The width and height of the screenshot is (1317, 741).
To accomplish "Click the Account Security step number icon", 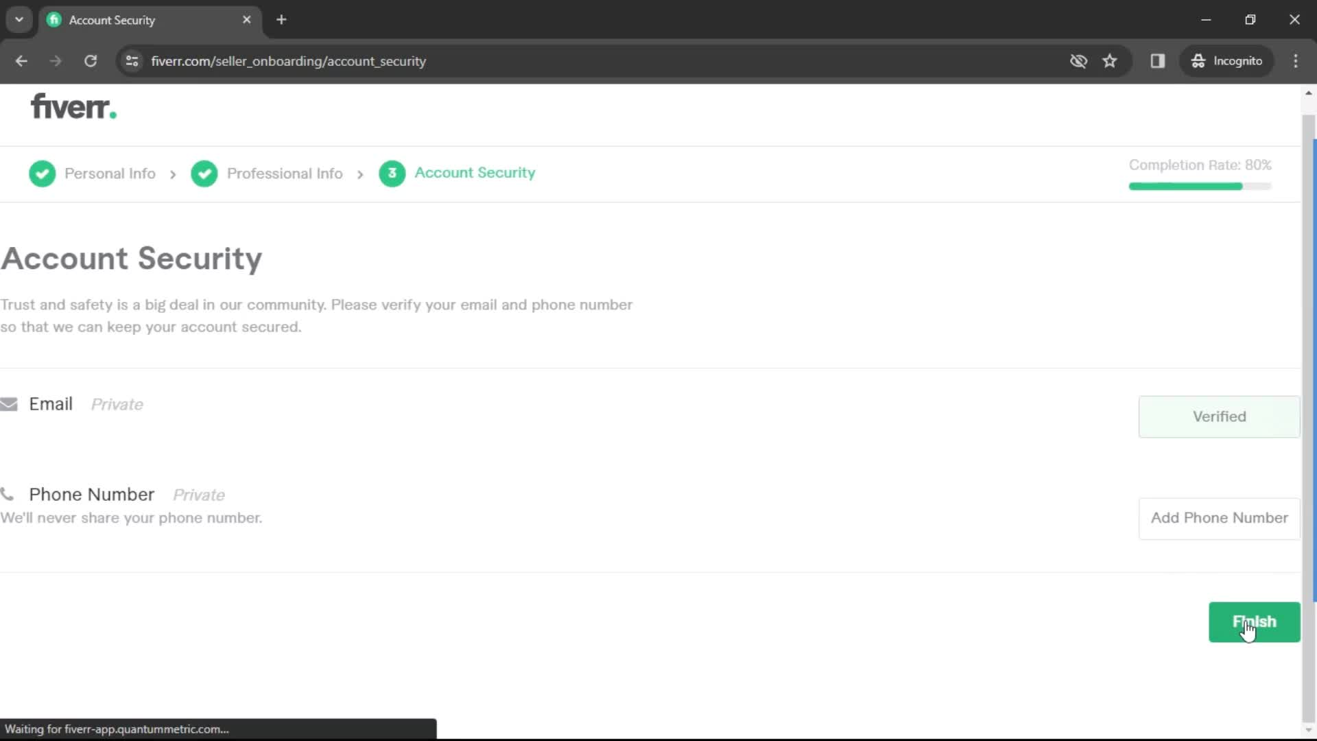I will pos(392,173).
